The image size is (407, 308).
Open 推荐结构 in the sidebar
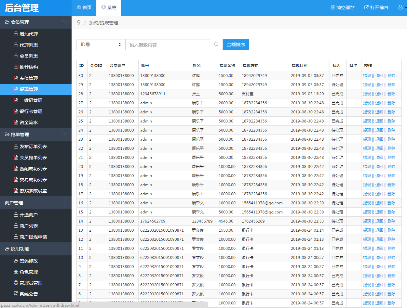coord(29,67)
